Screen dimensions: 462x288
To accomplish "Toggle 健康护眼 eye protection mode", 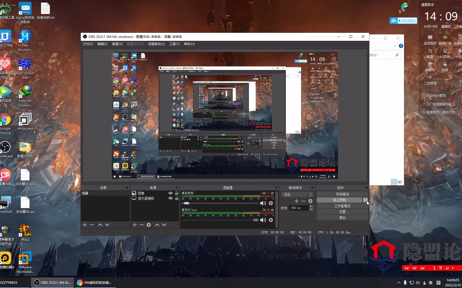I will (445, 40).
